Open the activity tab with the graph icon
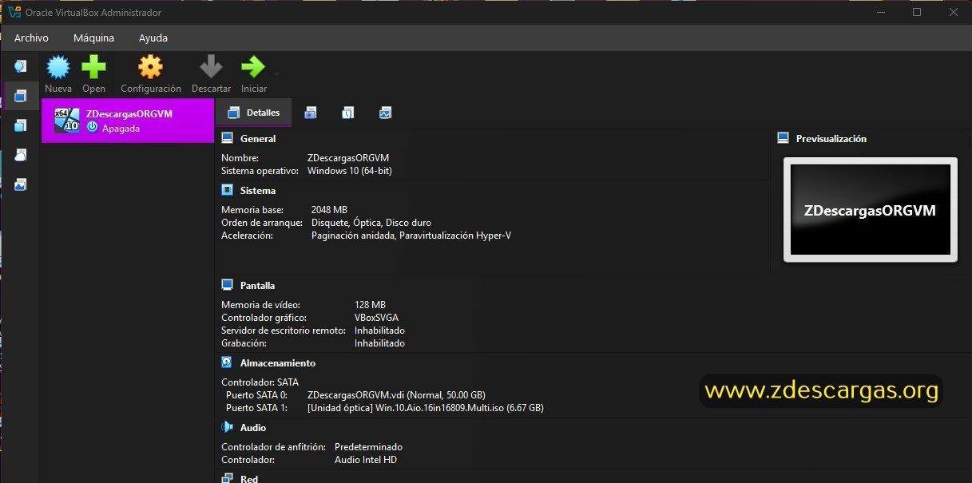Image resolution: width=972 pixels, height=483 pixels. (x=386, y=113)
